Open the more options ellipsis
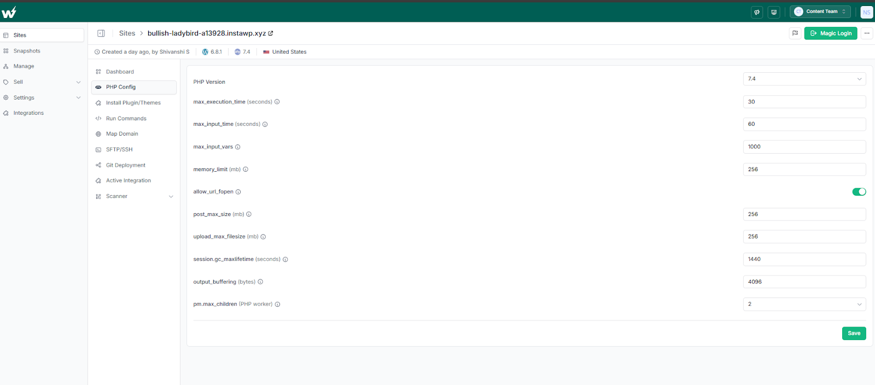875x385 pixels. (x=867, y=33)
